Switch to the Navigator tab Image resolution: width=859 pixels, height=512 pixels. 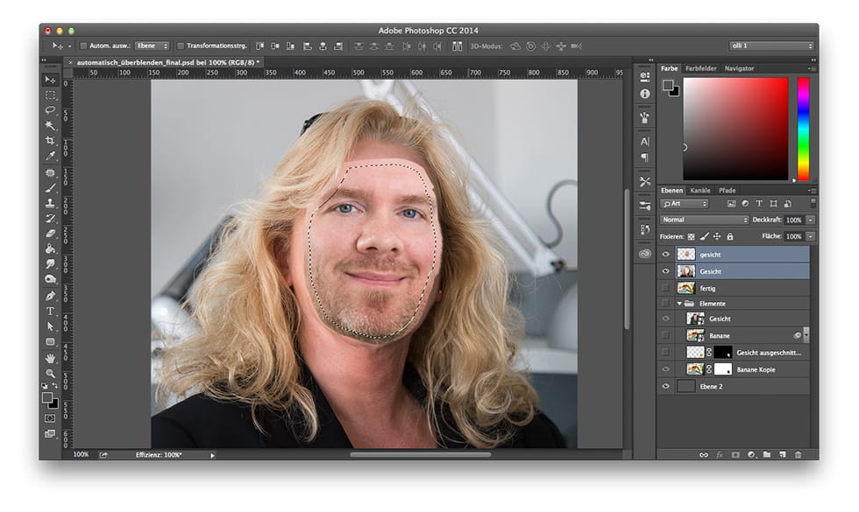pos(739,68)
